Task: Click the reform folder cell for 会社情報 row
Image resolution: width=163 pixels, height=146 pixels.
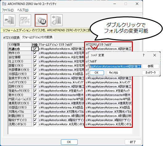Action: (61, 57)
